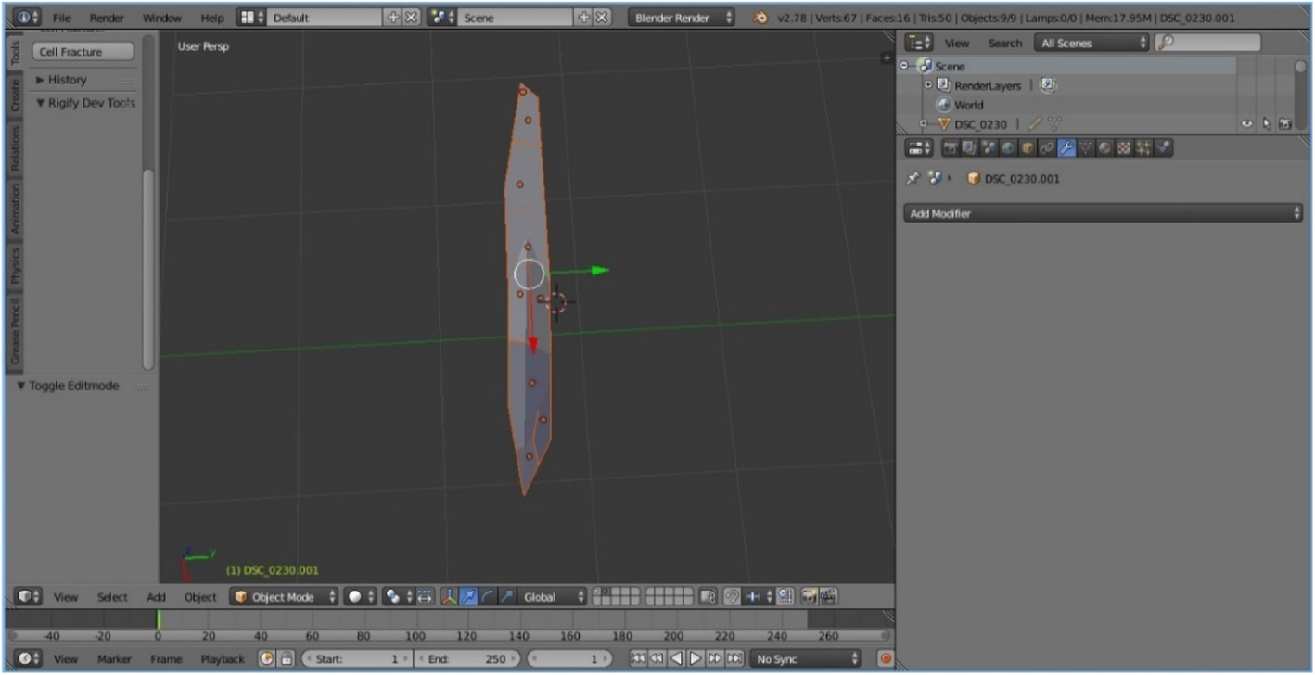Toggle the 3D manipulator widget icon
Screen dimensions: 1315x675
click(449, 597)
